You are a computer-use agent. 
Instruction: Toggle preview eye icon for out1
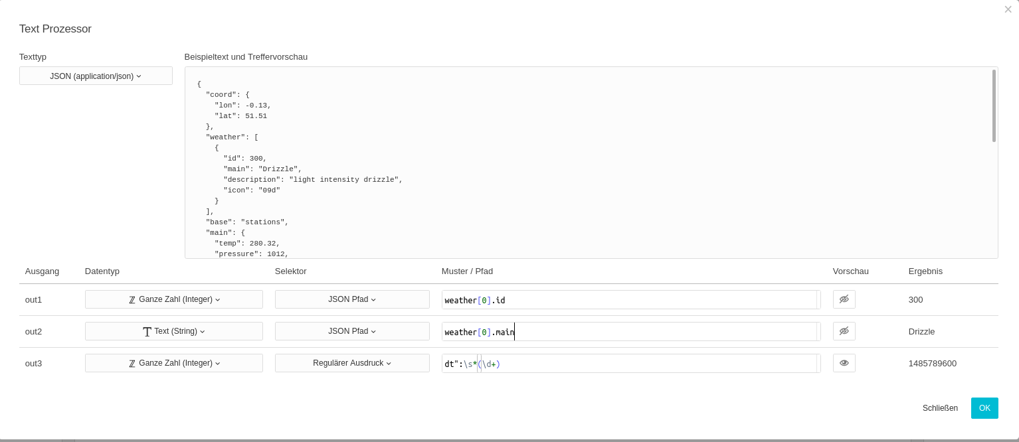844,299
